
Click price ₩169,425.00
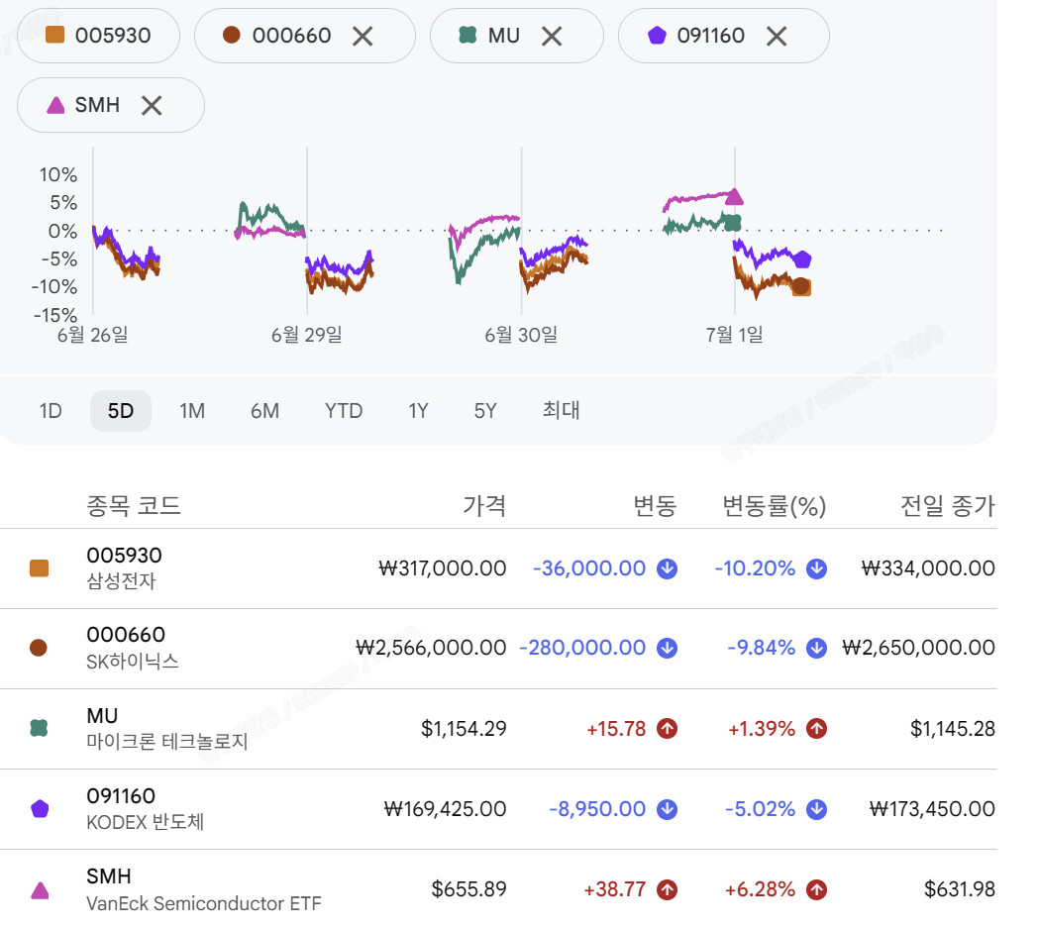(x=445, y=809)
